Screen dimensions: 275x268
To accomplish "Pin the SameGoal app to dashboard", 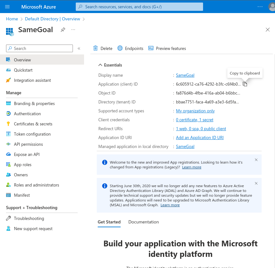I will [63, 30].
